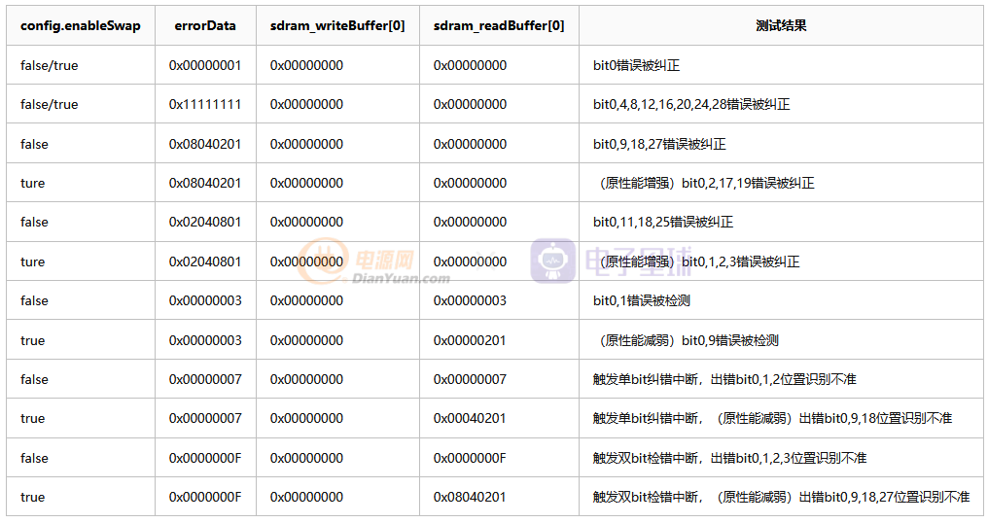Select the 测试结果 column header
Screen dimensions: 988x523
pyautogui.click(x=781, y=25)
